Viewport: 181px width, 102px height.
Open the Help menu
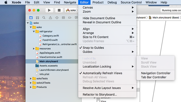[164, 2]
